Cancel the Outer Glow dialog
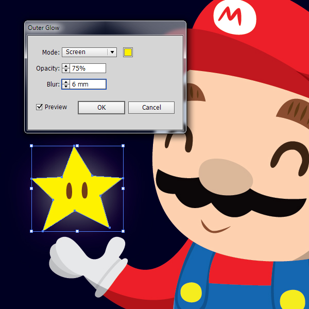Screen dimensions: 309x309 click(151, 108)
